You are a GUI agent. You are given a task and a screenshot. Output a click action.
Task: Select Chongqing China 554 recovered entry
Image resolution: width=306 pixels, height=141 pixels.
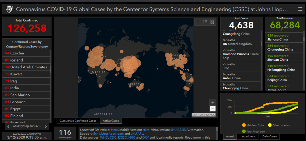point(284,47)
